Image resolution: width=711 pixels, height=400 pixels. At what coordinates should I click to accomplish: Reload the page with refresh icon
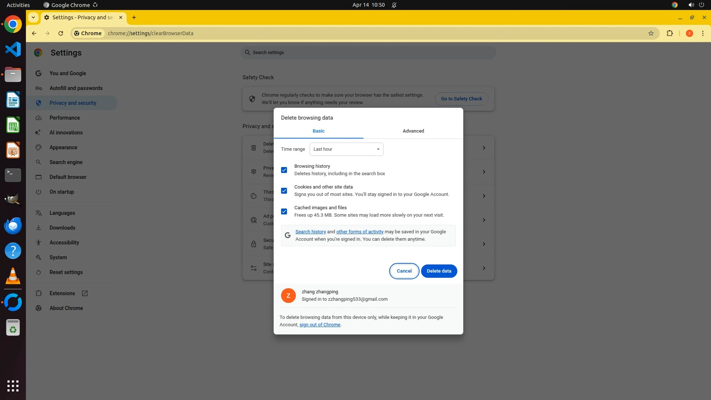pos(61,33)
